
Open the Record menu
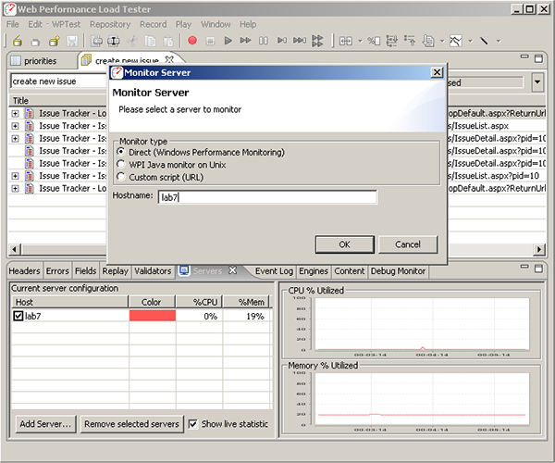click(x=154, y=24)
